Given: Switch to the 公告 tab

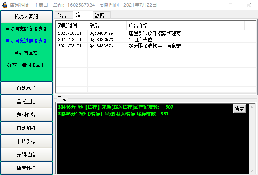Looking at the screenshot, I should pyautogui.click(x=63, y=15).
